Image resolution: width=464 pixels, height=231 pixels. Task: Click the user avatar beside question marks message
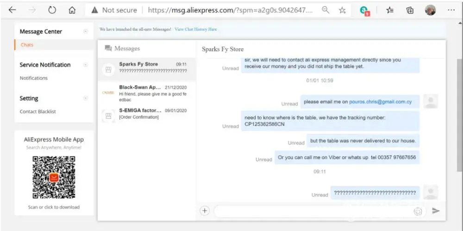tap(431, 192)
